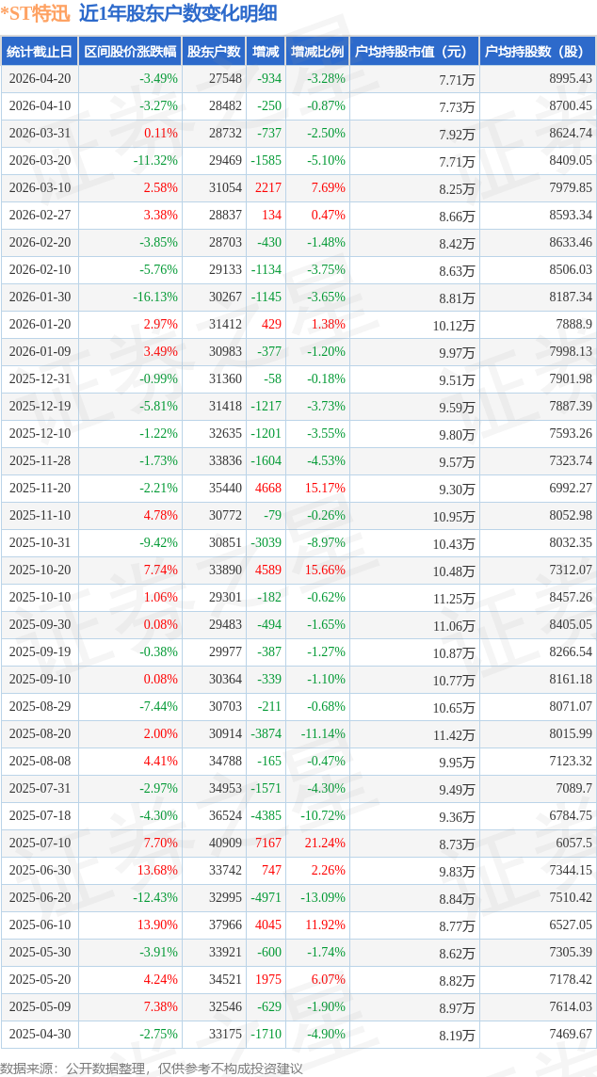
Task: Click the 11.42万 average holding value cell
Action: tap(456, 734)
